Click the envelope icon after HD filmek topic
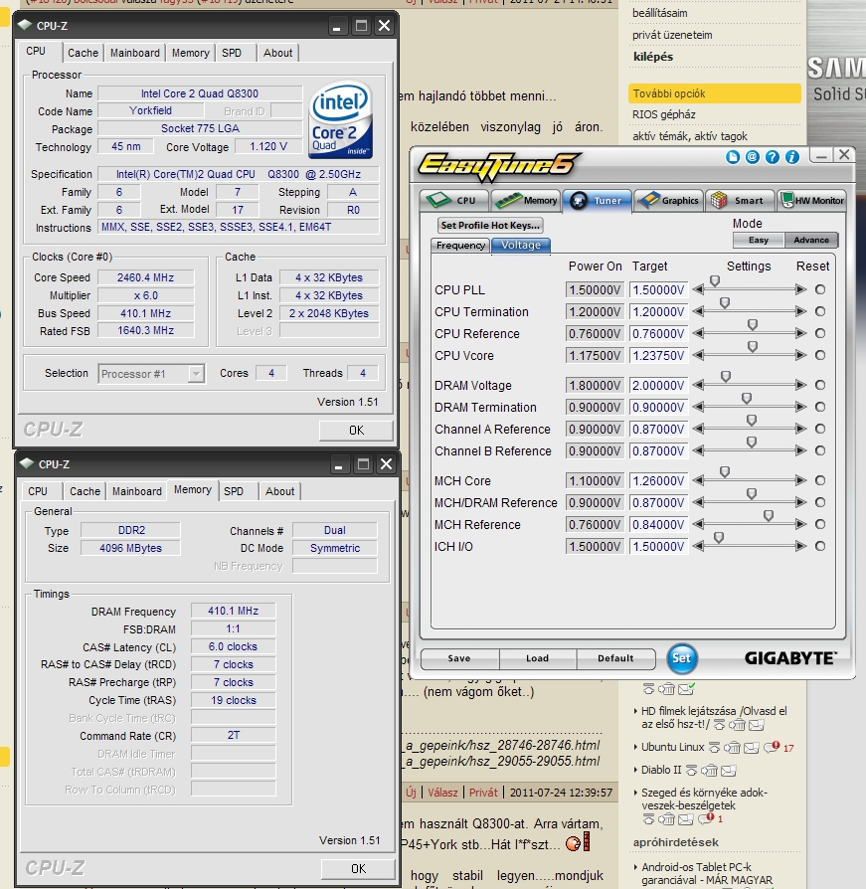 coord(756,725)
